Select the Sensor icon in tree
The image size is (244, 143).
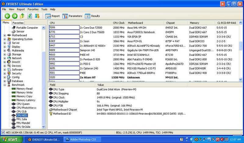point(14,31)
